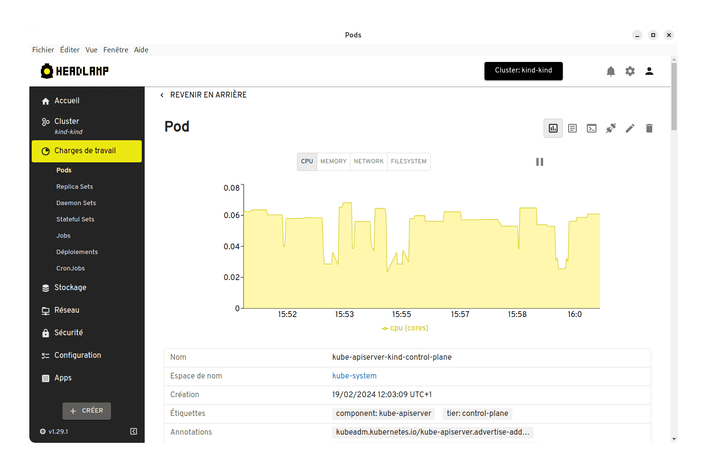
Task: Open the Éditer menu
Action: coord(70,50)
